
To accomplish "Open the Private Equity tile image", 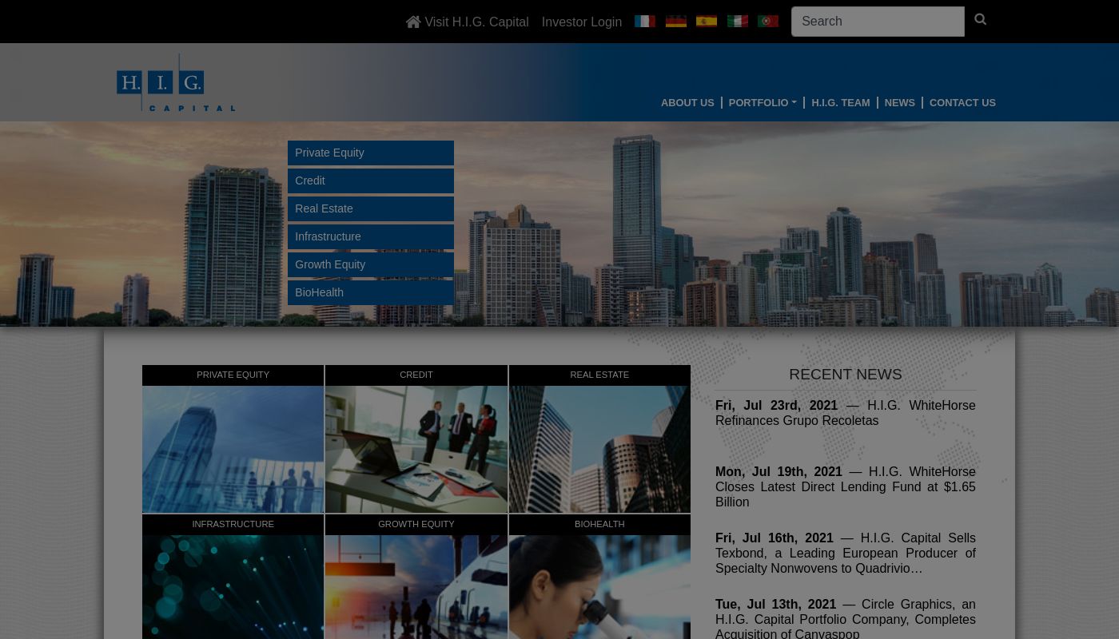I will tap(233, 449).
